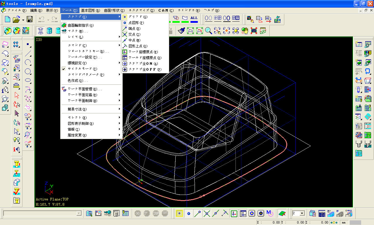Image resolution: width=374 pixels, height=225 pixels.
Task: Toggle midpoint snap in the bottom toolbar
Action: click(216, 214)
